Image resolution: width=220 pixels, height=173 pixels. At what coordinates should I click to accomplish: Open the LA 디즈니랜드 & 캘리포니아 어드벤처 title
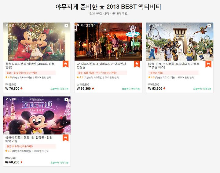(101, 65)
